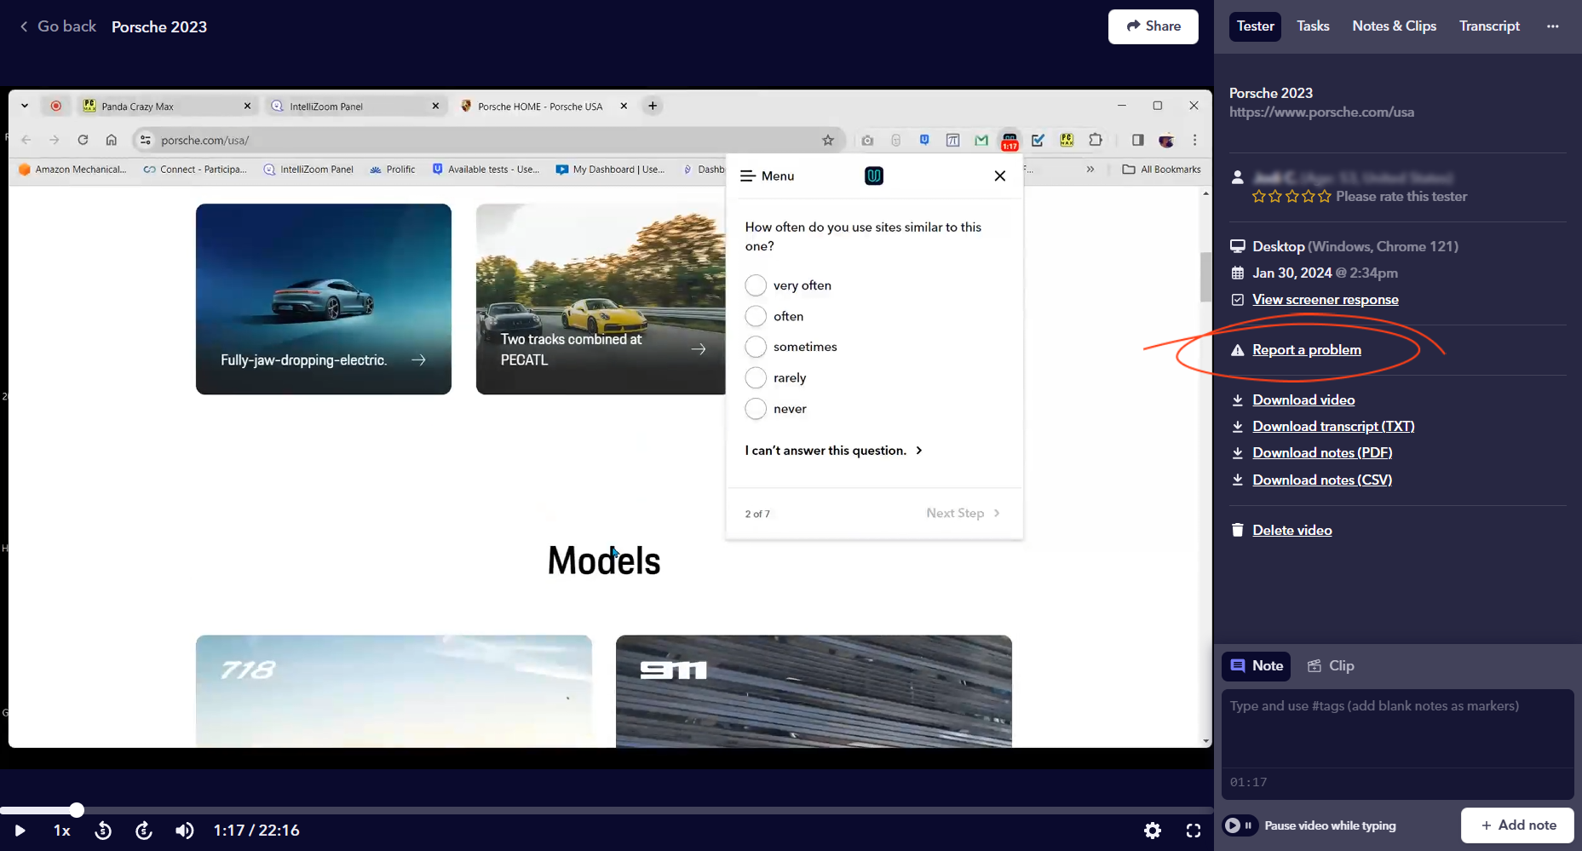Click the video progress bar handle

pos(77,810)
